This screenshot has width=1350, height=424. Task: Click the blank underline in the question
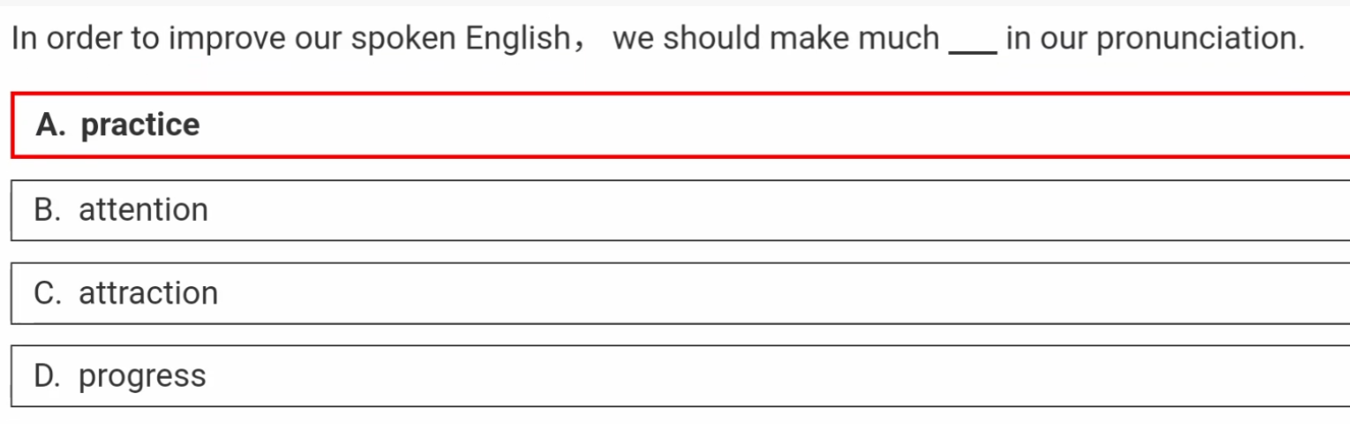point(973,51)
